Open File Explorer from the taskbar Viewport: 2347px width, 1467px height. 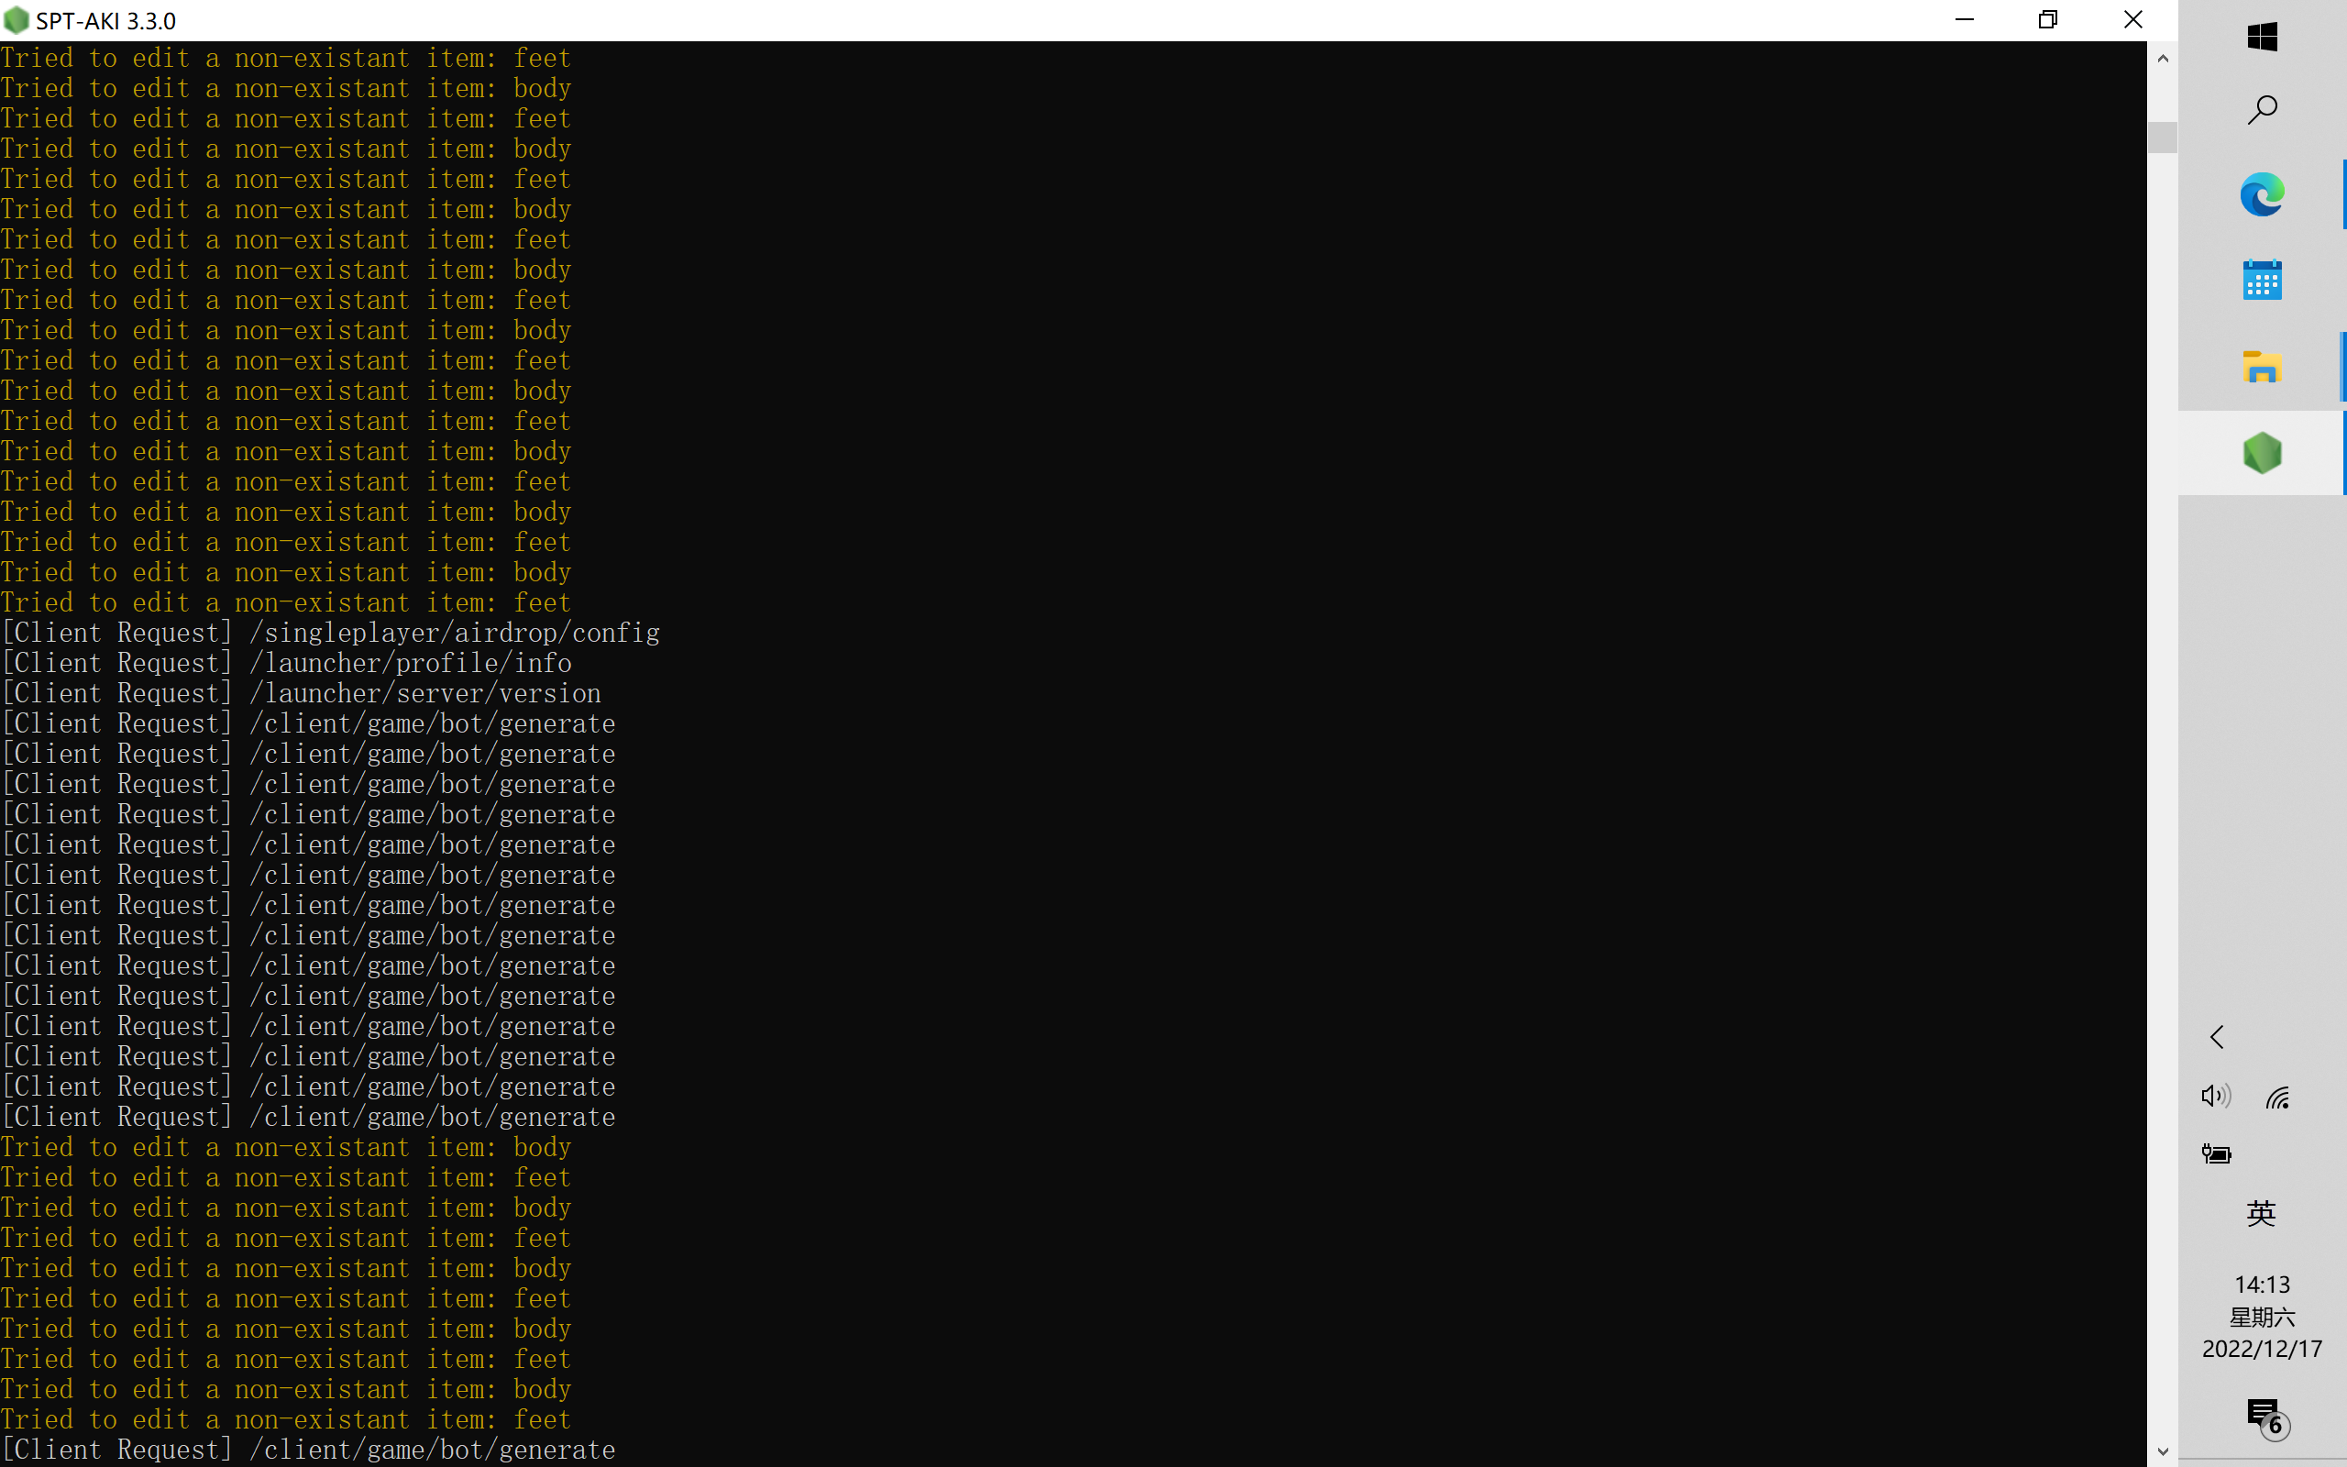click(x=2262, y=367)
